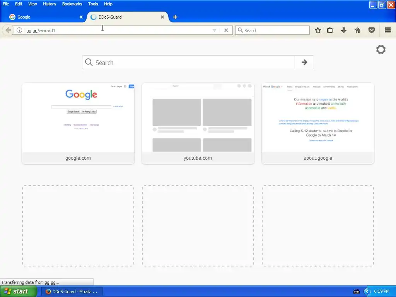Select the DDoS-Guard tab
Screen dimensions: 396x297
[128, 17]
